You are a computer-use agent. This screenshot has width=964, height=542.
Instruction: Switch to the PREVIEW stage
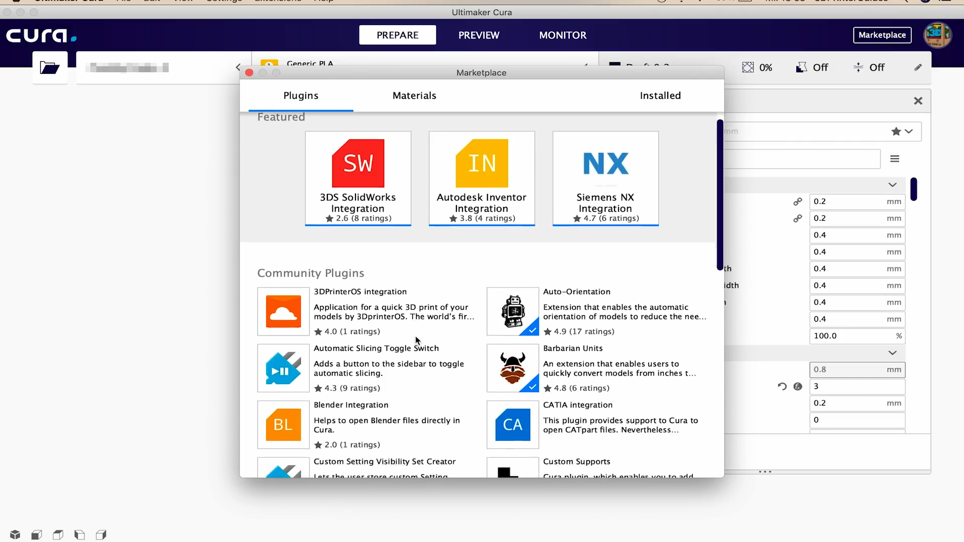479,35
